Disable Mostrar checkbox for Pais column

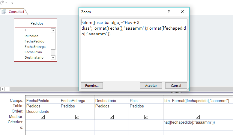[146, 117]
